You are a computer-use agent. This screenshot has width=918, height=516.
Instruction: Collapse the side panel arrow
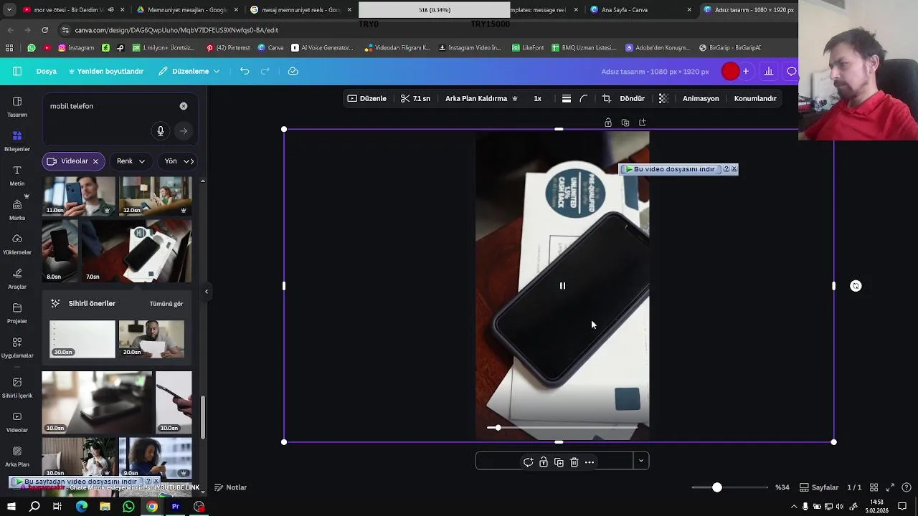207,291
